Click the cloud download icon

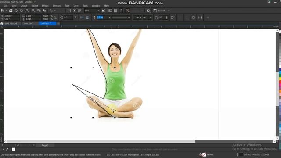[x=16, y=11]
